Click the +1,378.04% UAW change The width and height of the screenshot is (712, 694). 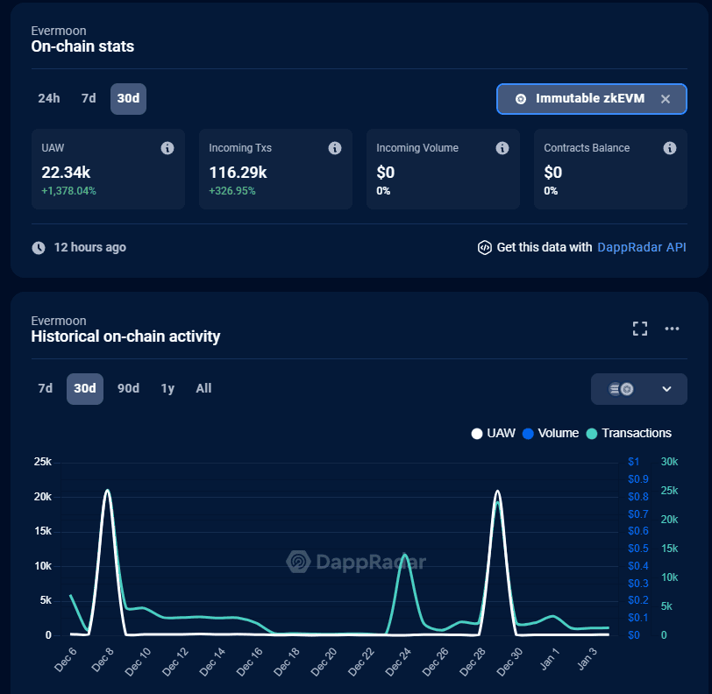point(68,191)
